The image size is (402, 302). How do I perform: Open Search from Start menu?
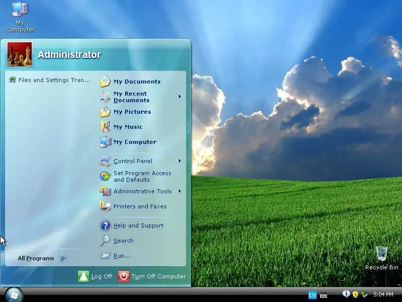[x=123, y=241]
